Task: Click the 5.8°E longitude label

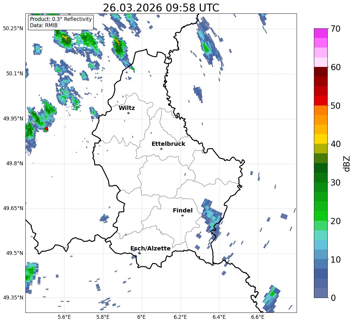Action: (103, 317)
